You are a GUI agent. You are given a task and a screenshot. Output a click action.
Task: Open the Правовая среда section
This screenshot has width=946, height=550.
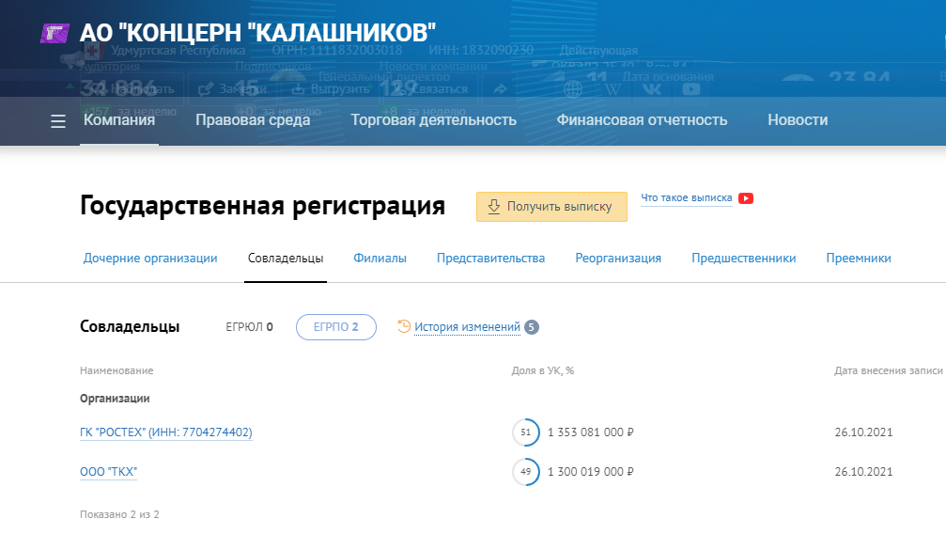pyautogui.click(x=253, y=120)
